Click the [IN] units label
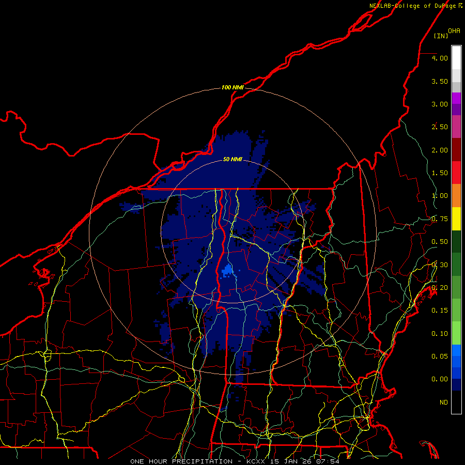Screen dimensions: 465x465 tap(441, 36)
